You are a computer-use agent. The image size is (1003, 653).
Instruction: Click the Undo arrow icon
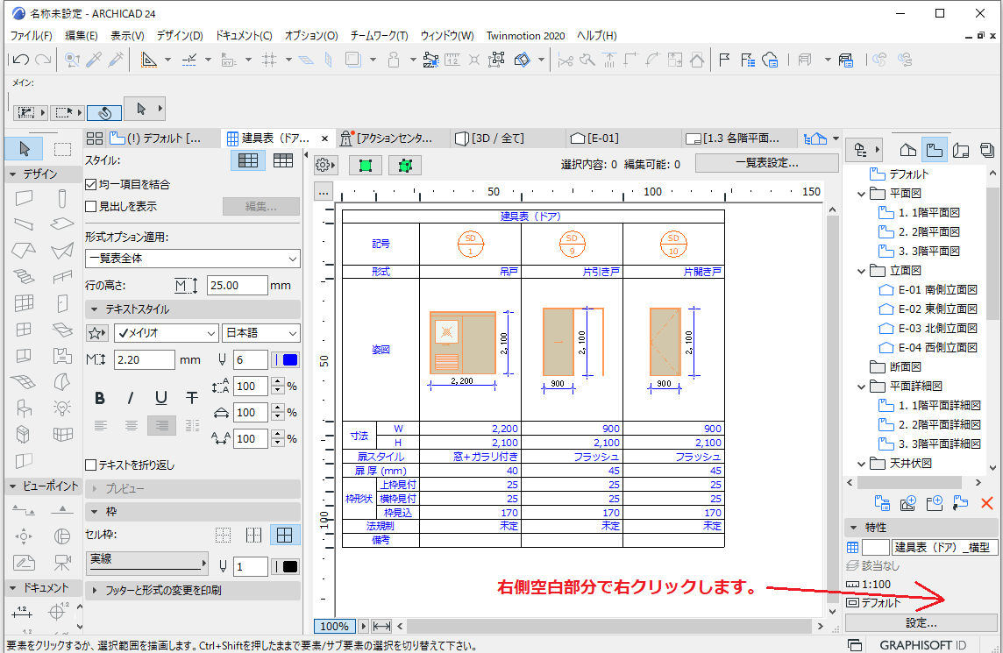click(20, 60)
